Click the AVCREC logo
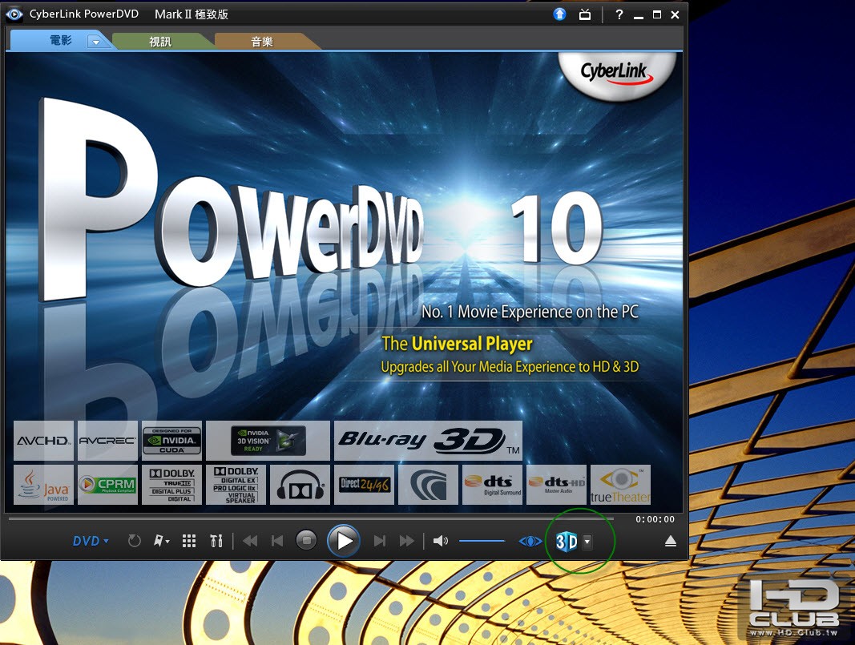The image size is (855, 645). (x=107, y=441)
